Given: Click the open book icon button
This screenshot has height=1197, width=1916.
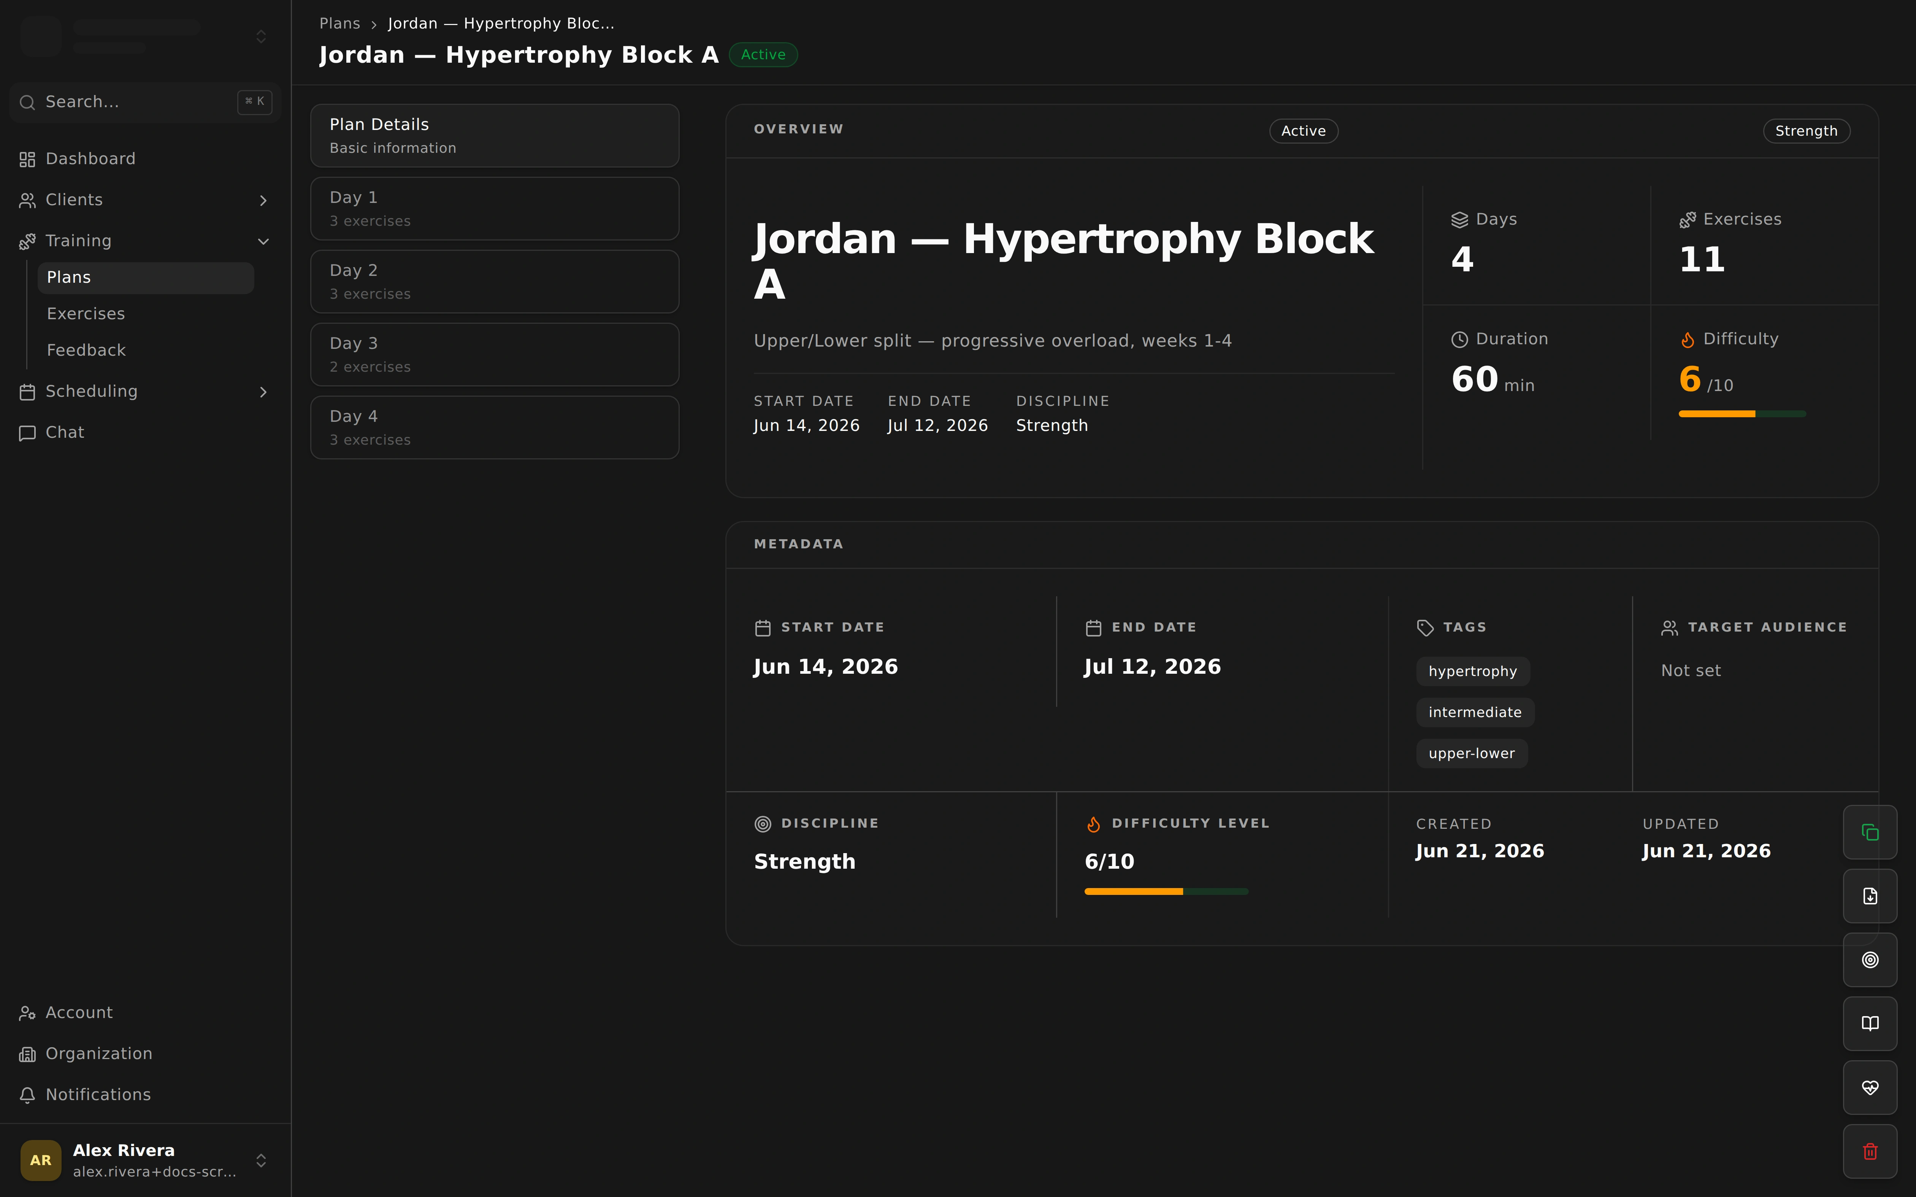Looking at the screenshot, I should (x=1870, y=1024).
